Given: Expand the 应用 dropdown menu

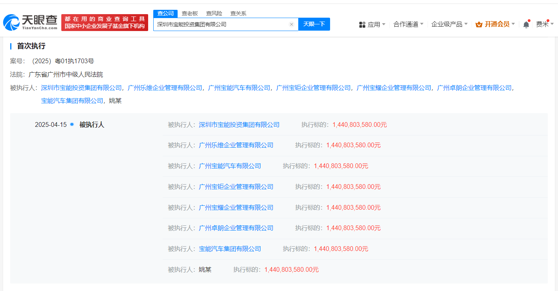Looking at the screenshot, I should (372, 24).
